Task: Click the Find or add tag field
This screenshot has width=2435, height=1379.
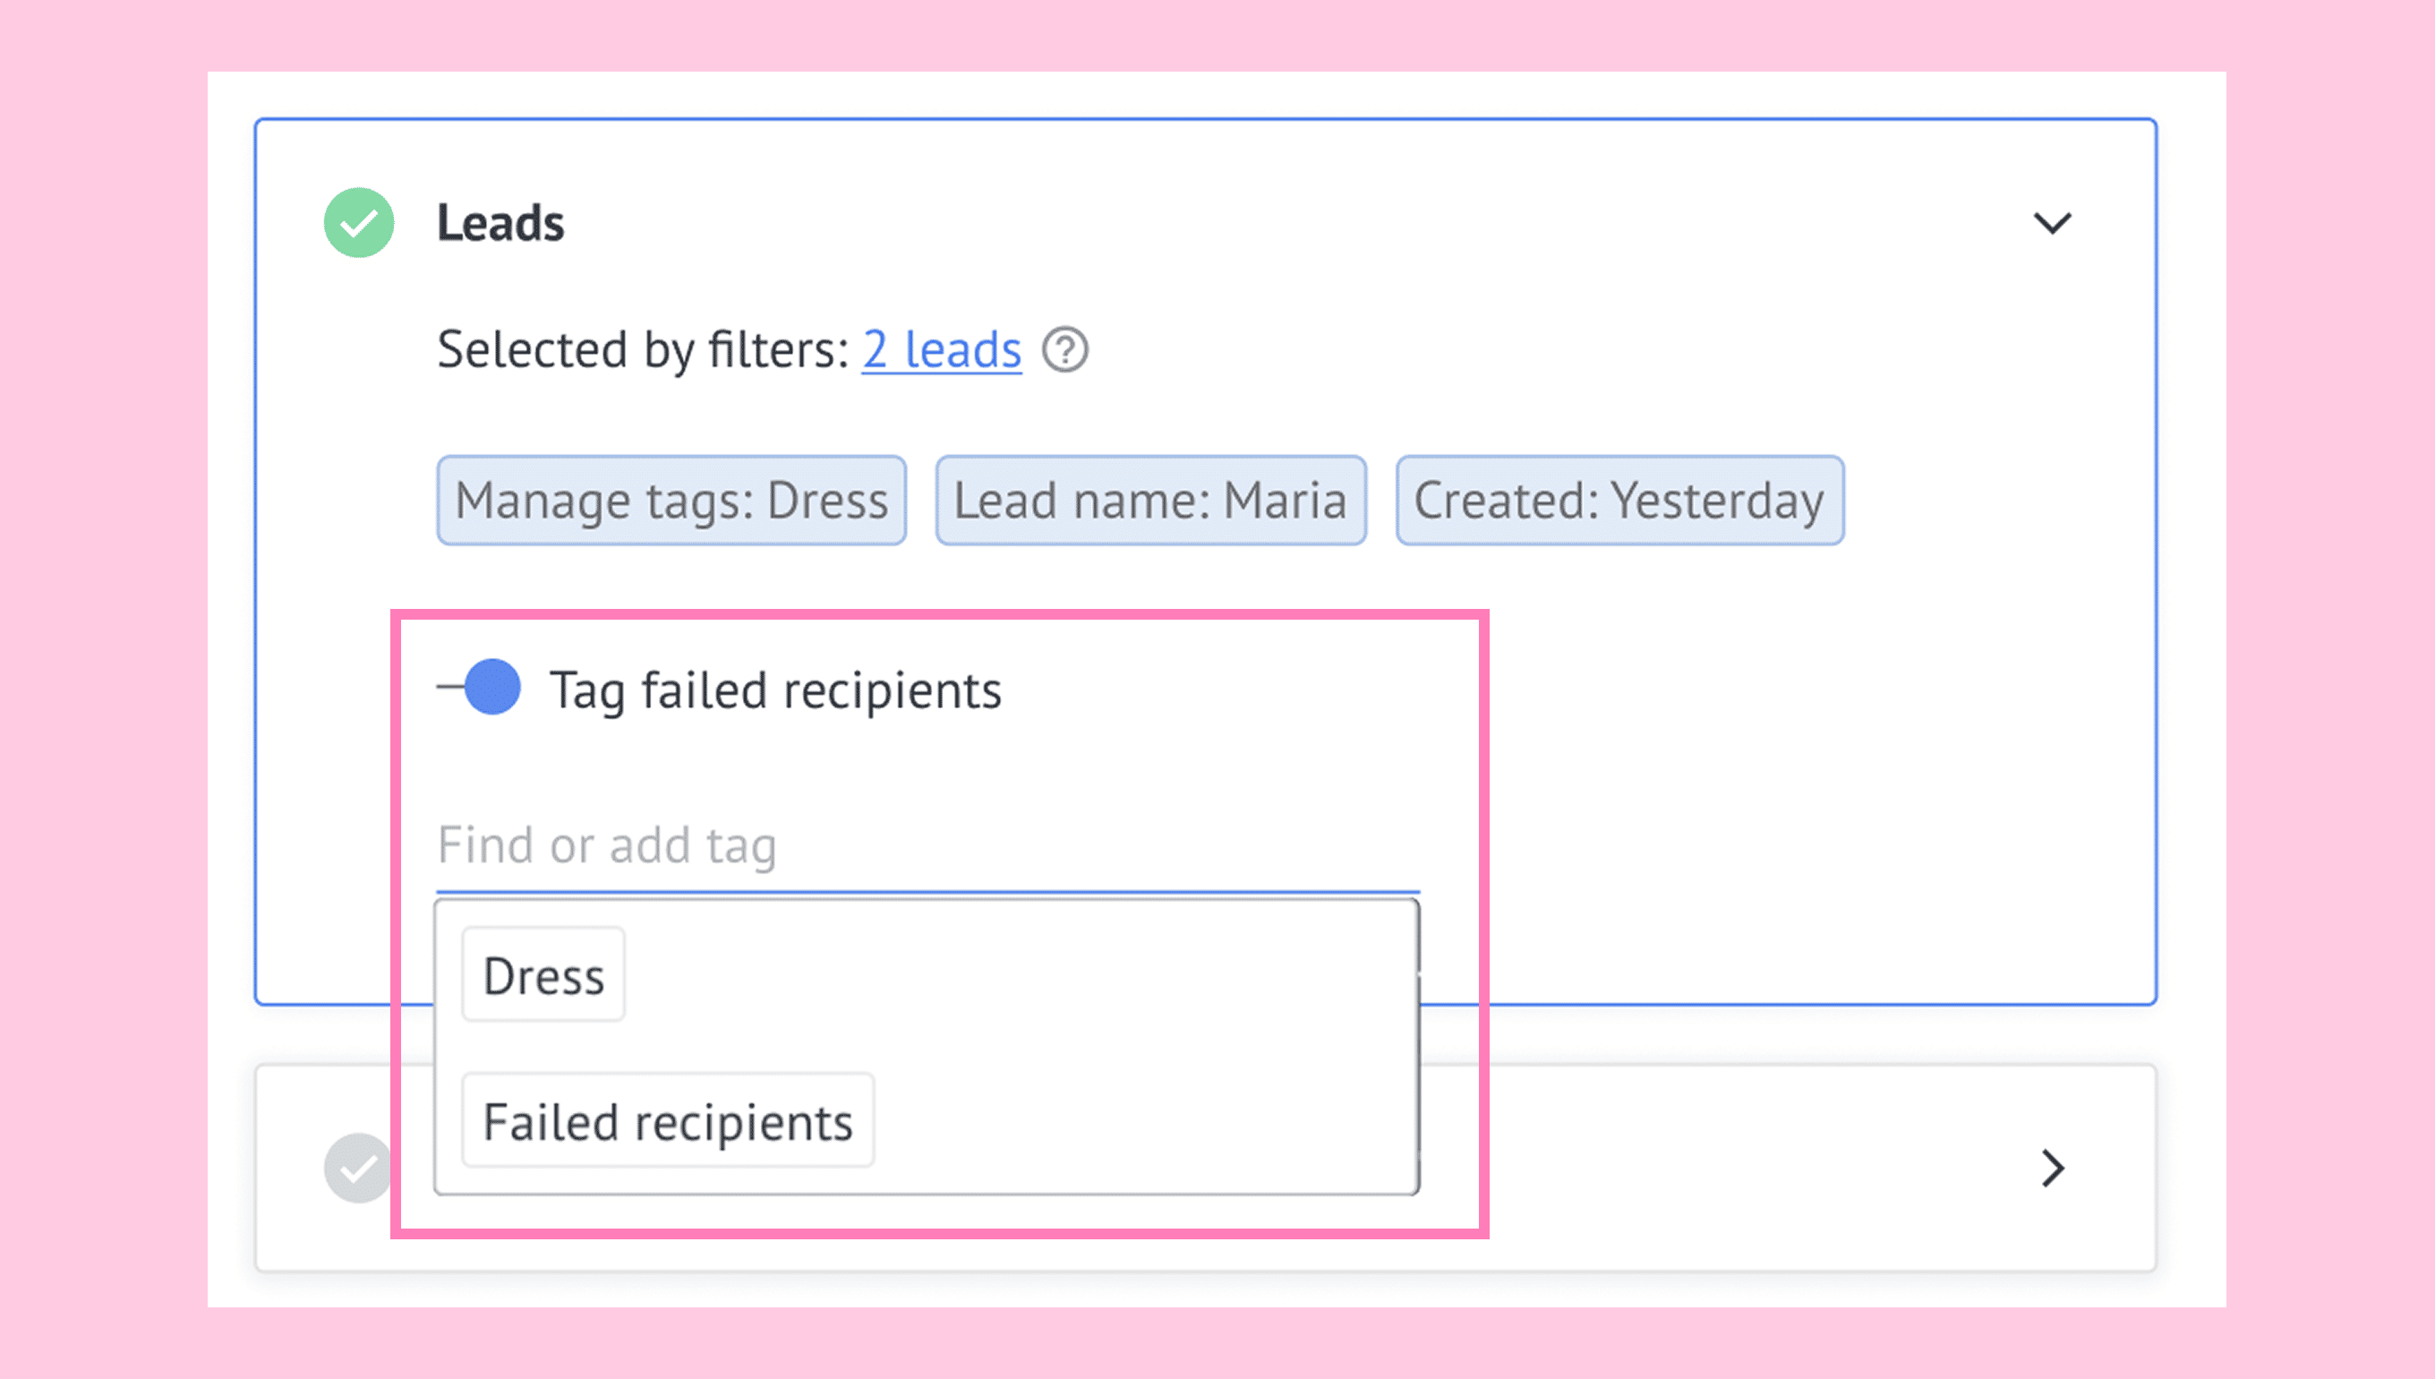Action: (927, 844)
